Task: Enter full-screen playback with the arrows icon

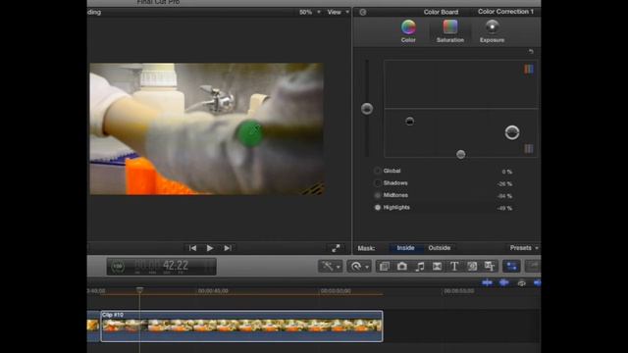Action: click(x=336, y=248)
